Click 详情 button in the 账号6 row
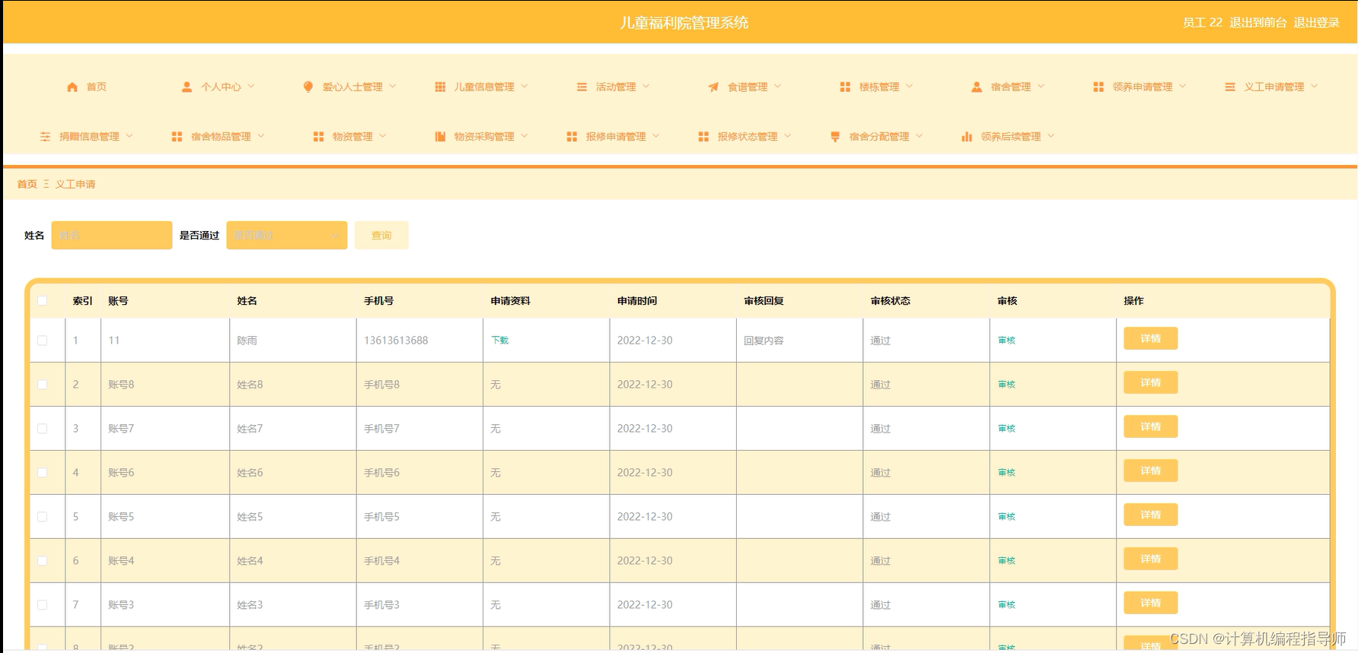Image resolution: width=1358 pixels, height=653 pixels. pyautogui.click(x=1150, y=471)
